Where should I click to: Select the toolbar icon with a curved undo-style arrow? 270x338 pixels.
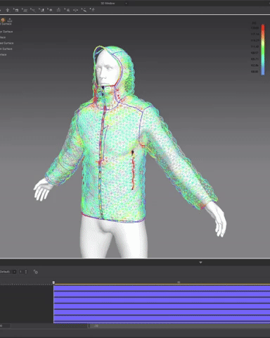[x=16, y=10]
